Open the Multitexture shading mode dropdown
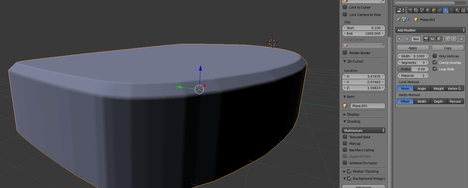Viewport: 468px width, 188px height. 364,130
